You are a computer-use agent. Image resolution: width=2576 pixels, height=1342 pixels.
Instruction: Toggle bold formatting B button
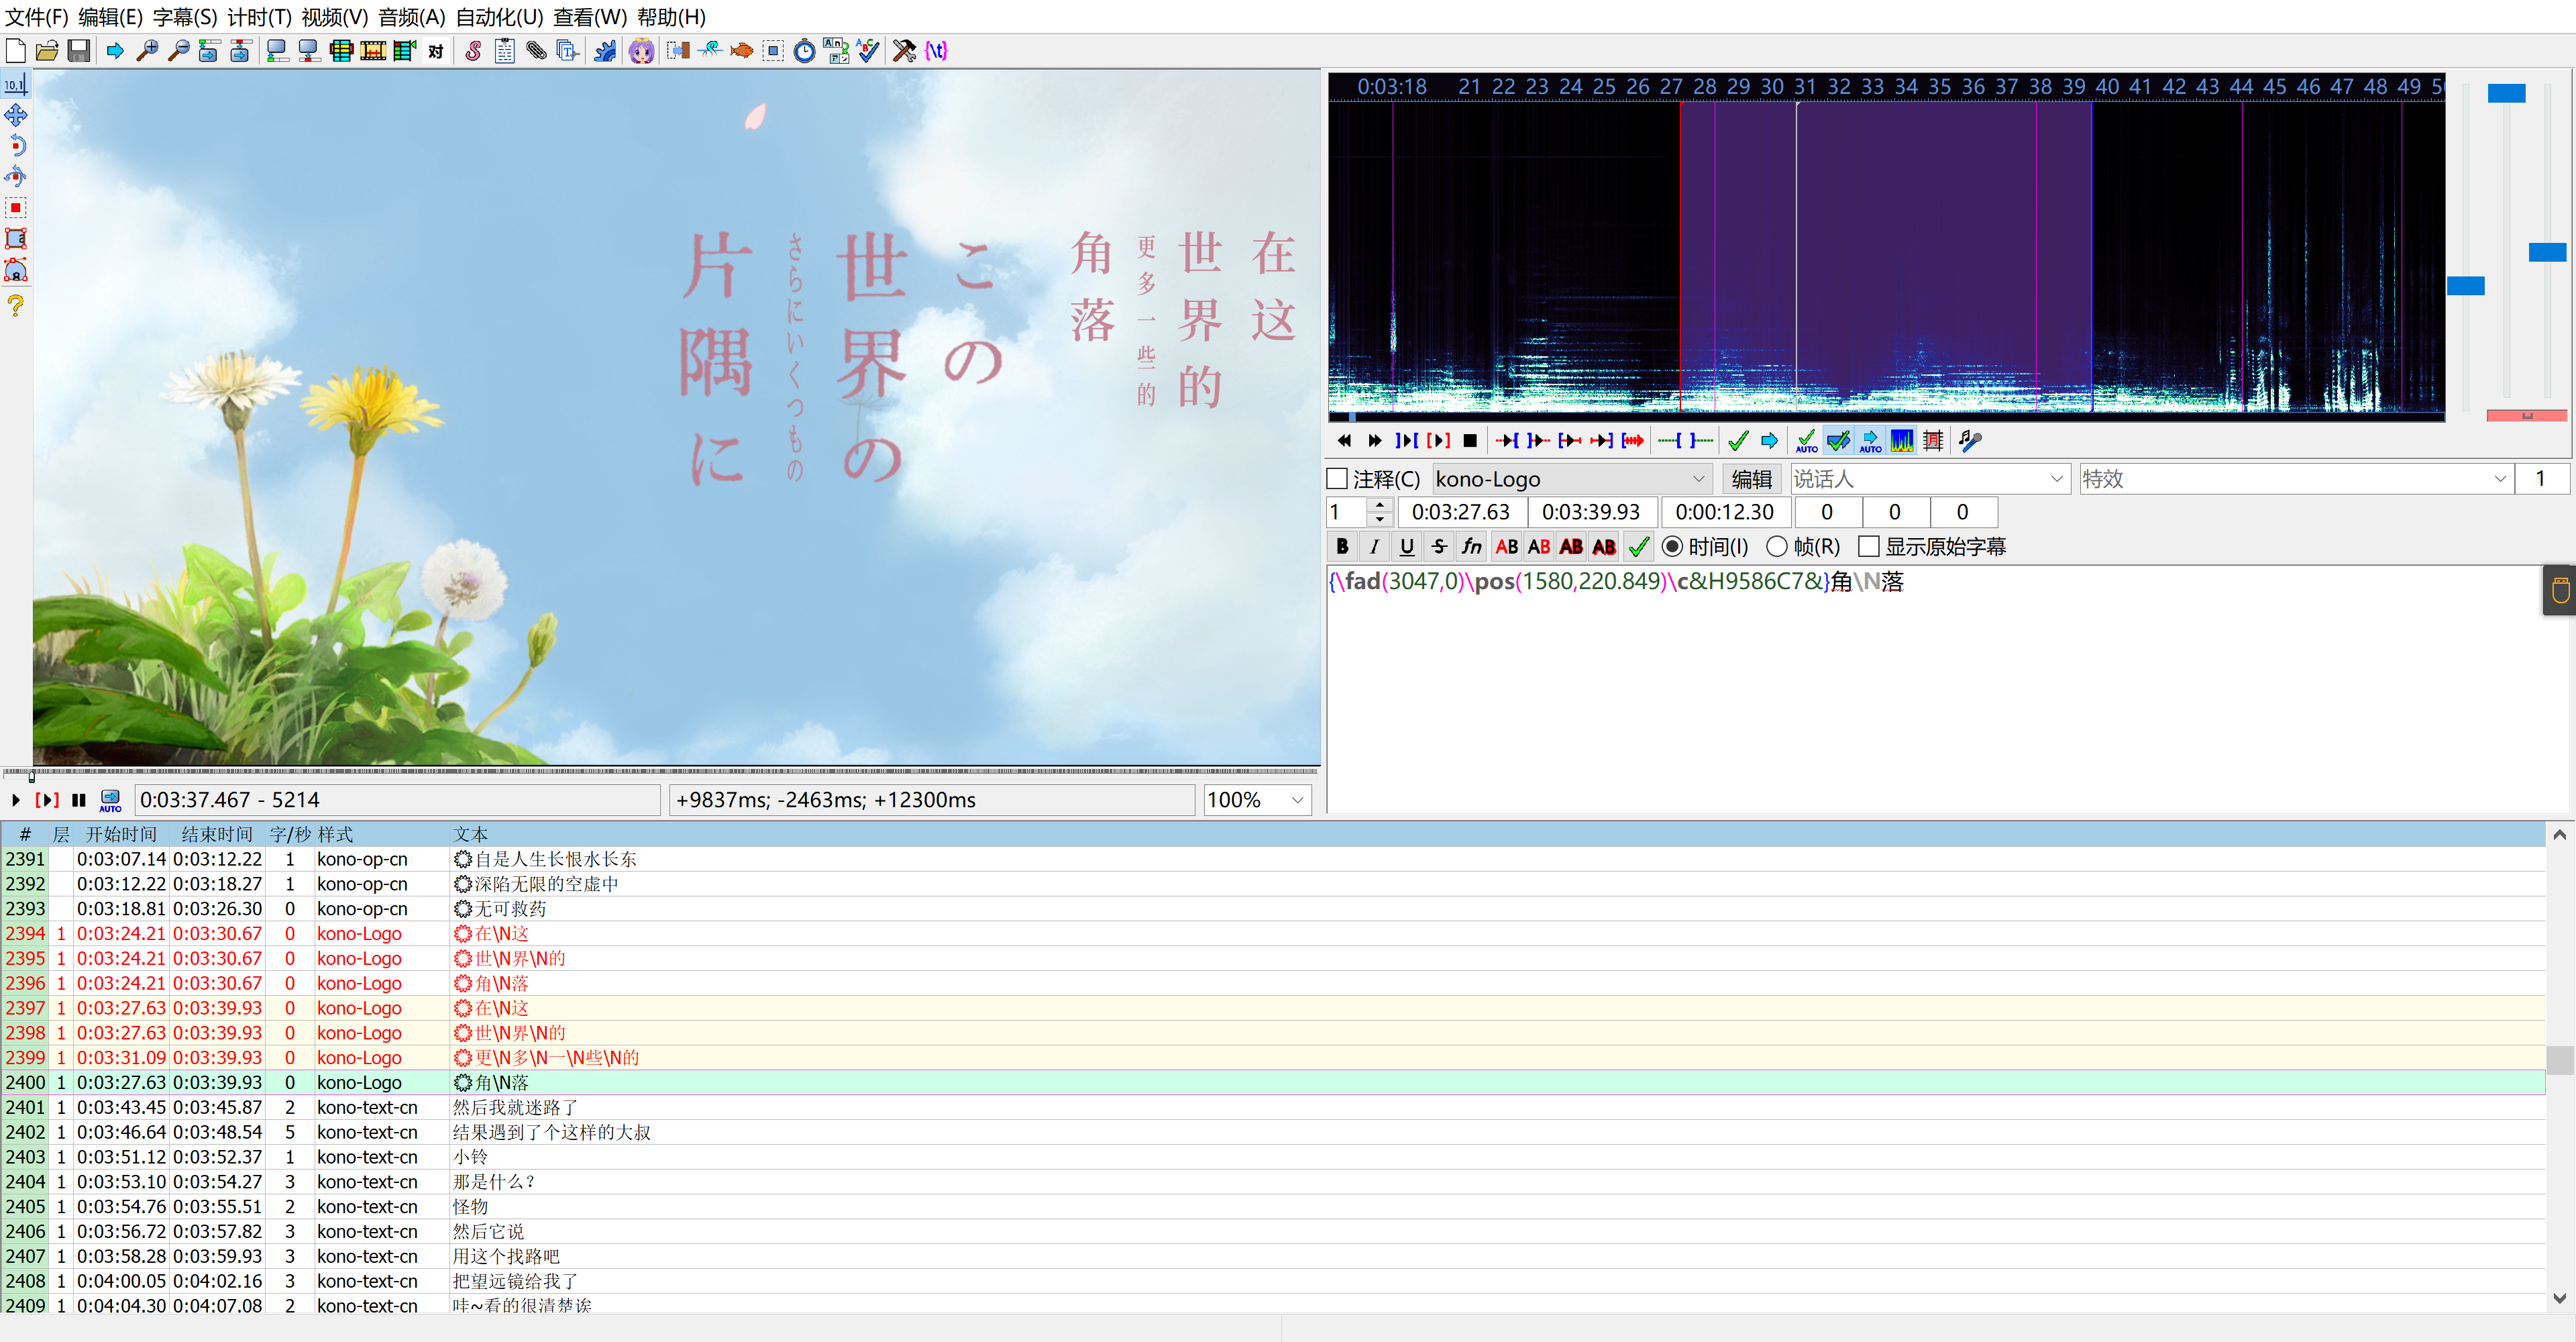tap(1342, 547)
